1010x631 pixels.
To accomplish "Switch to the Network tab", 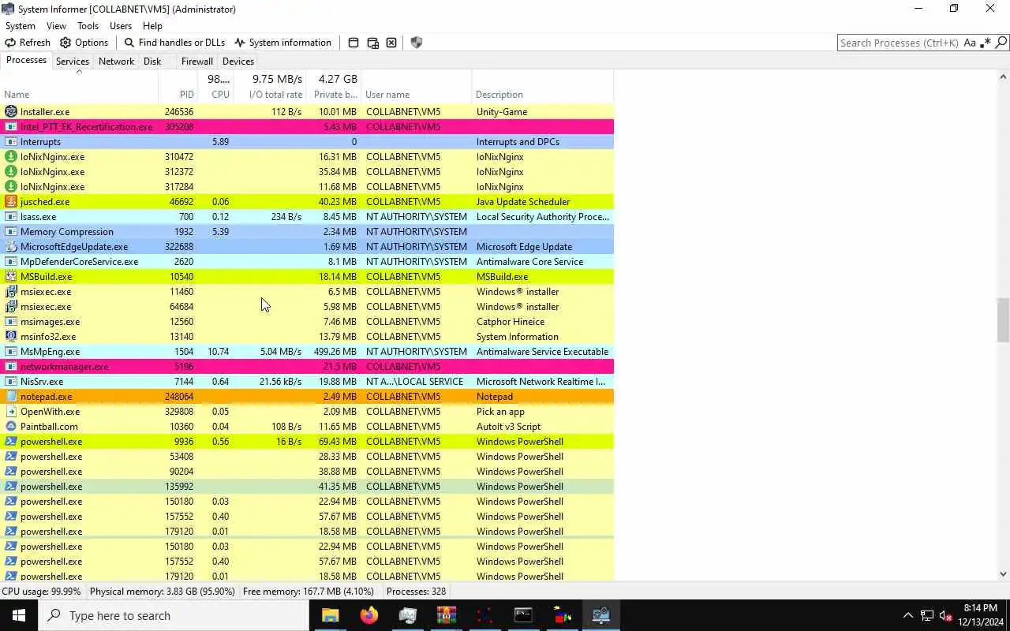I will (116, 62).
